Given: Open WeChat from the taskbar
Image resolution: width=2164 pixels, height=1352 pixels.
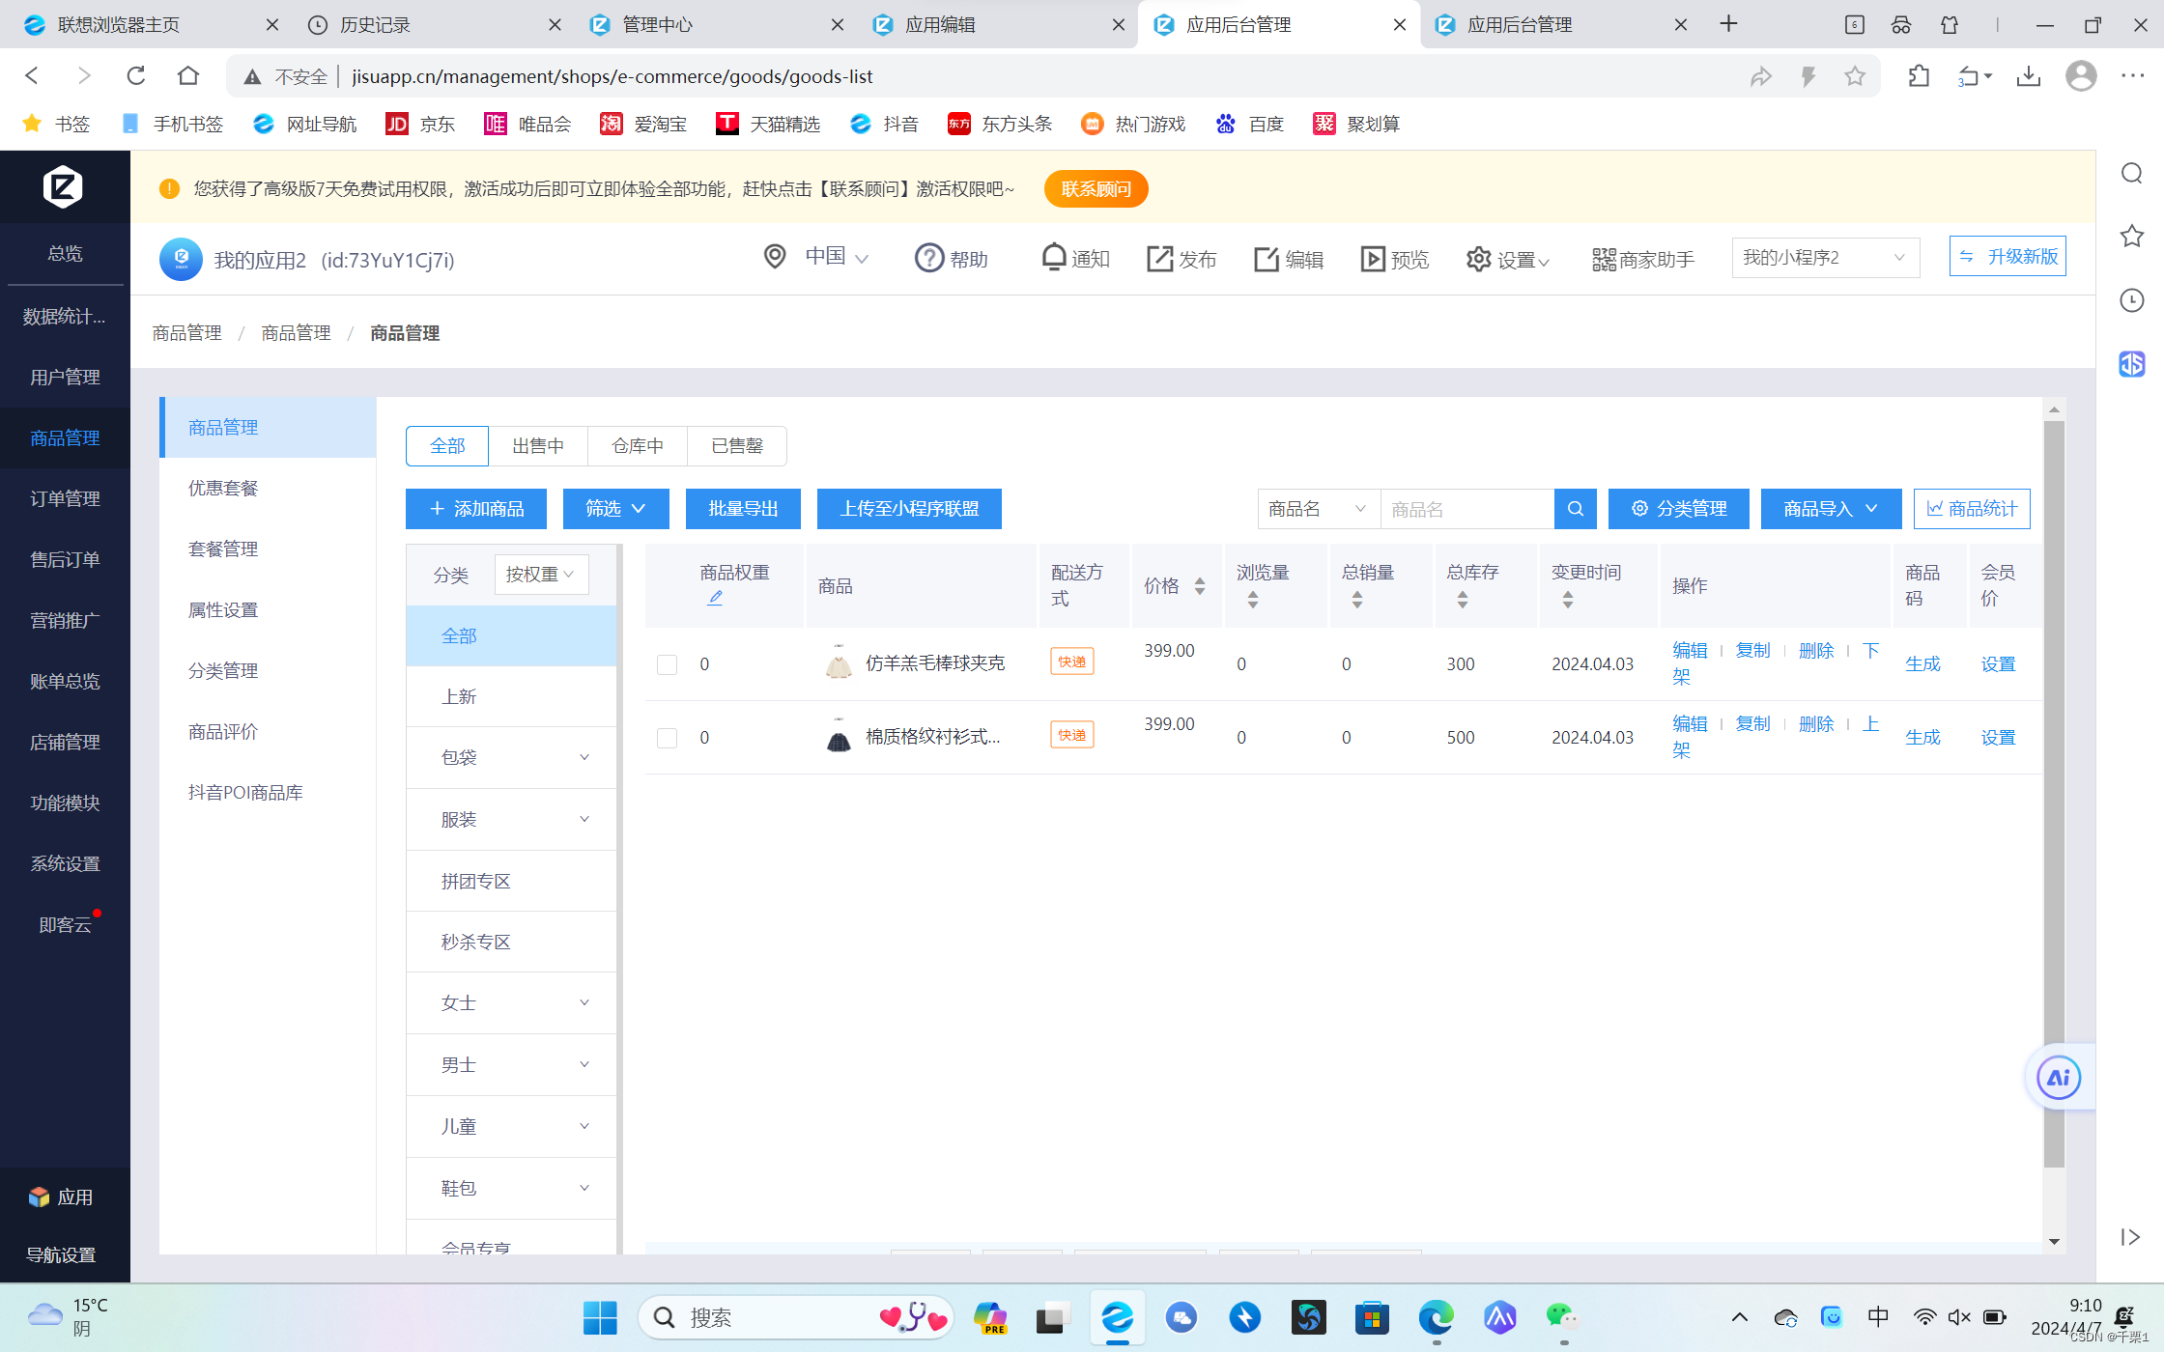Looking at the screenshot, I should (x=1562, y=1316).
